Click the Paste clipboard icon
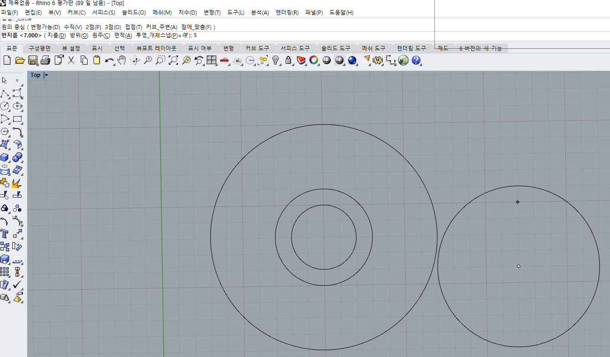 tap(96, 60)
